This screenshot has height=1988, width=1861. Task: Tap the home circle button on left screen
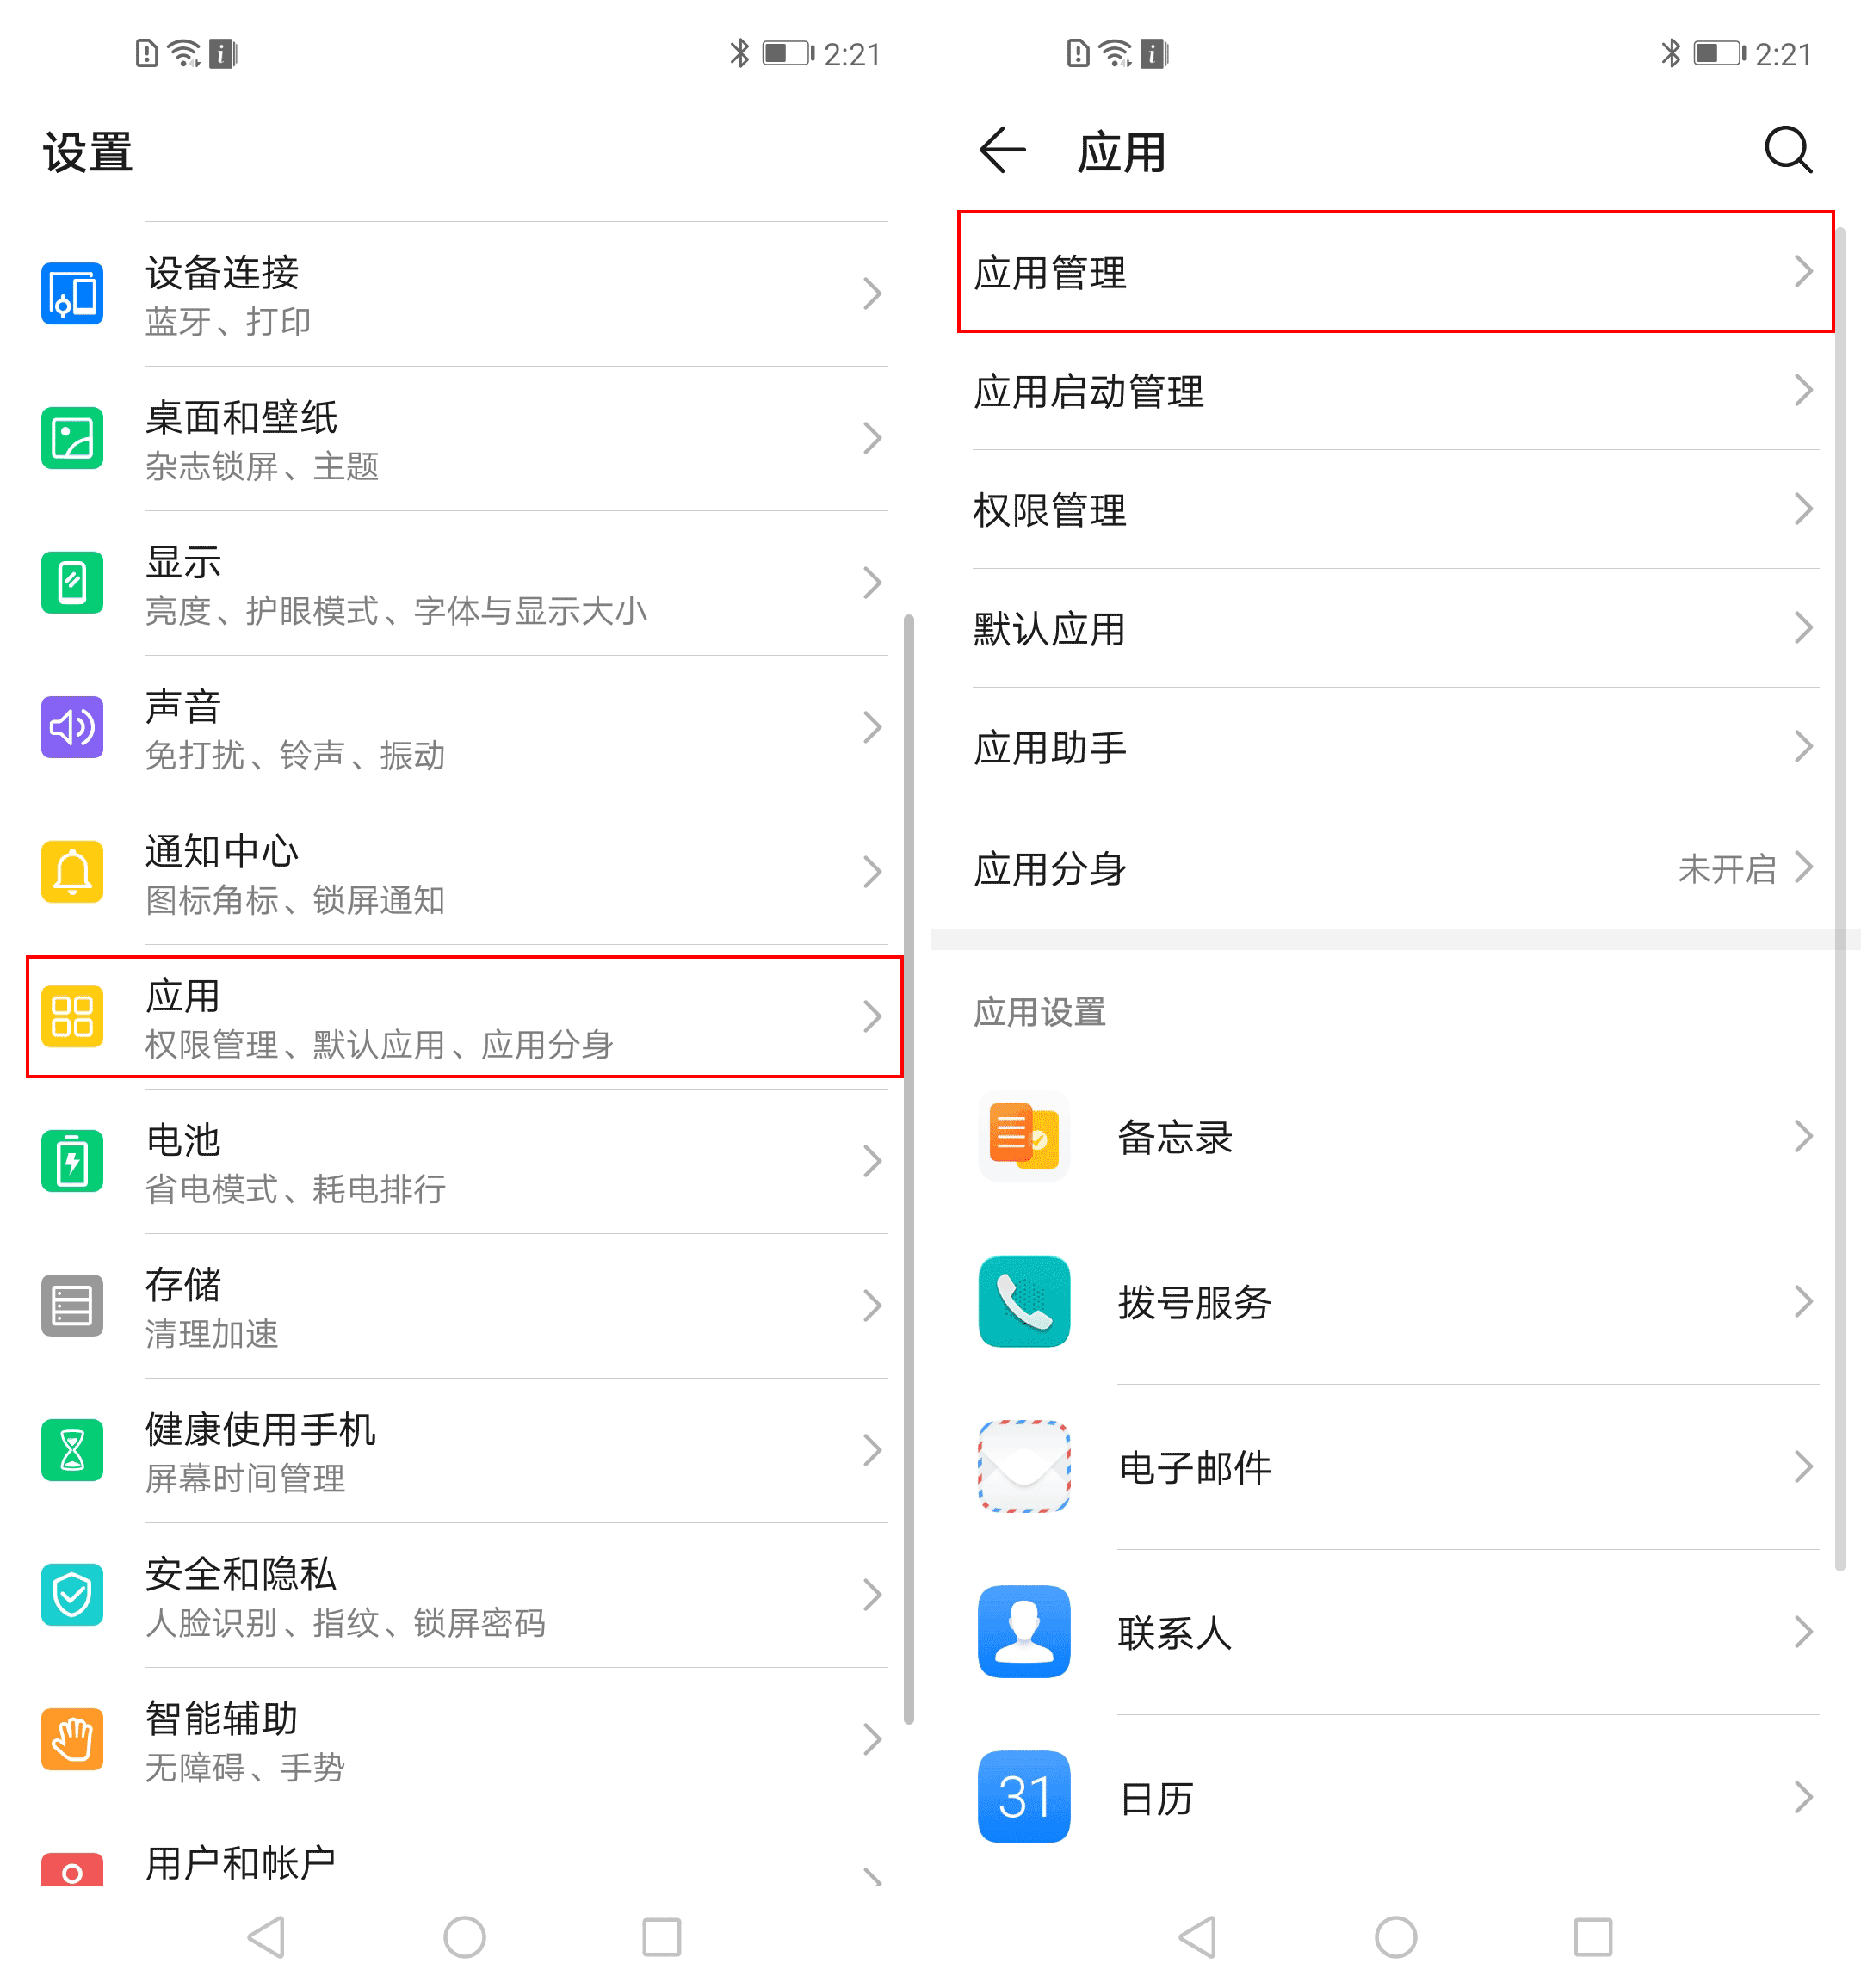[464, 1937]
